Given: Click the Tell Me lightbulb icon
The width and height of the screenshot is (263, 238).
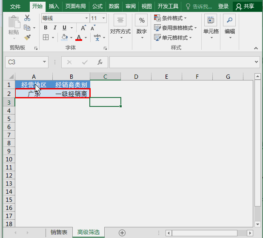Looking at the screenshot, I should (188, 6).
